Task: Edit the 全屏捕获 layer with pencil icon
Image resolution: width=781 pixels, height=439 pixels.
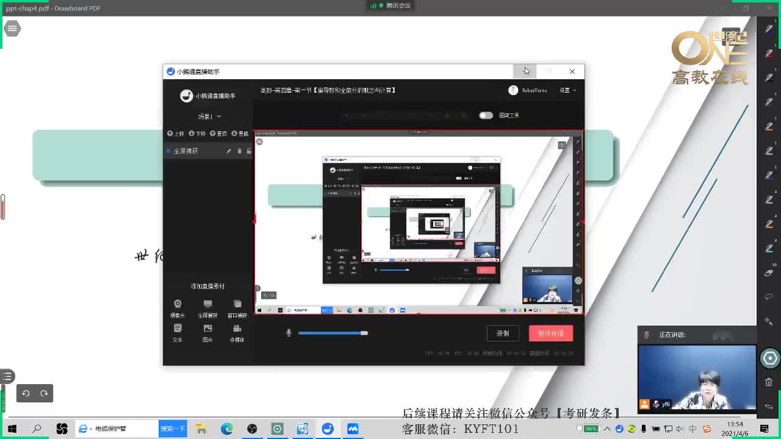Action: click(229, 151)
